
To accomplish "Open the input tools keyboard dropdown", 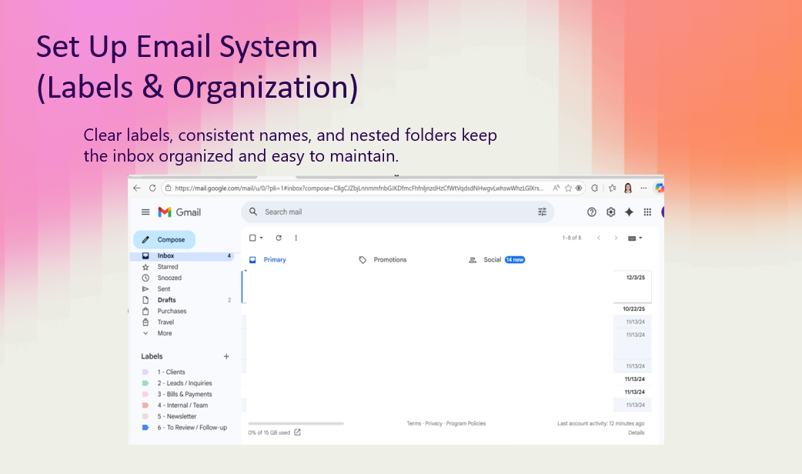I will (635, 238).
